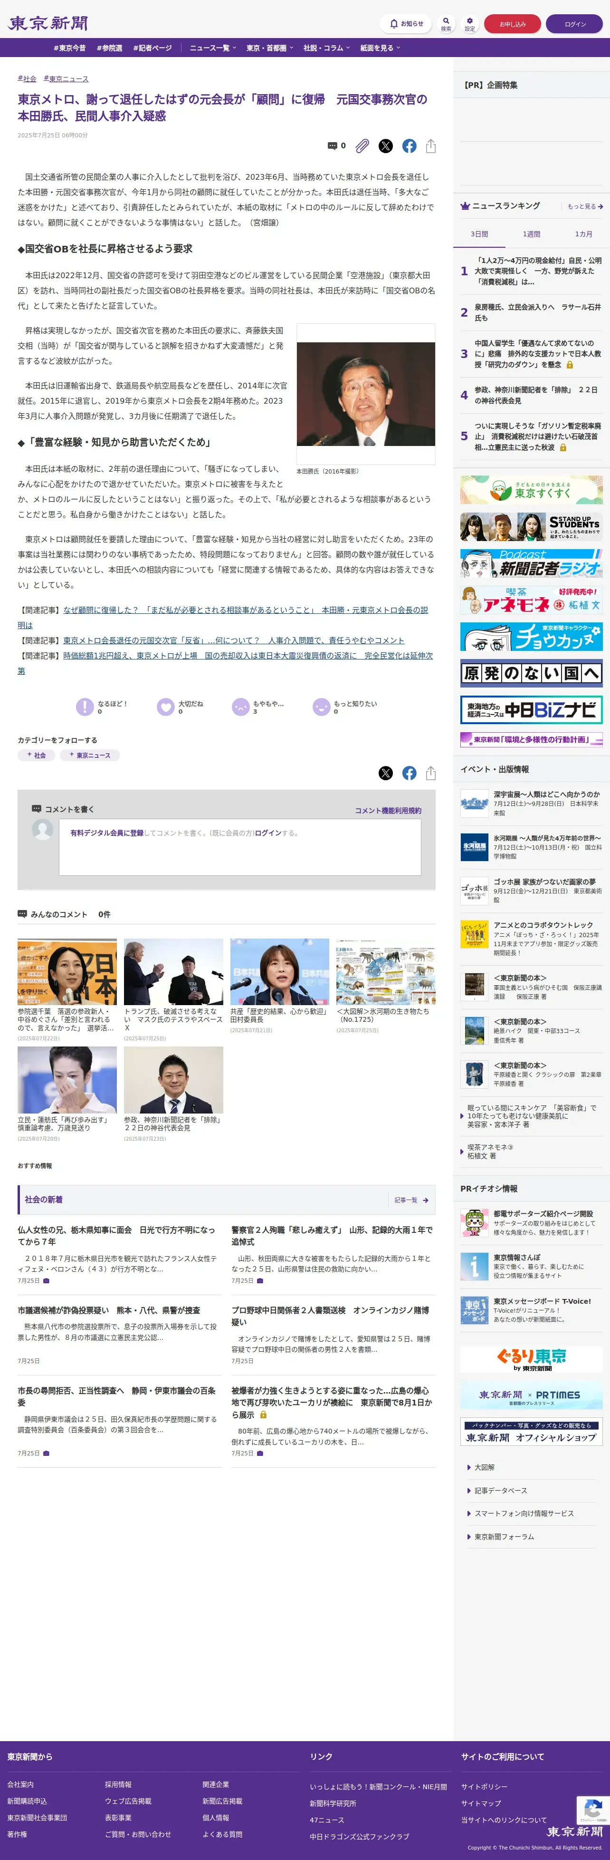Select the 1カ月 ranking tab

pos(583,234)
